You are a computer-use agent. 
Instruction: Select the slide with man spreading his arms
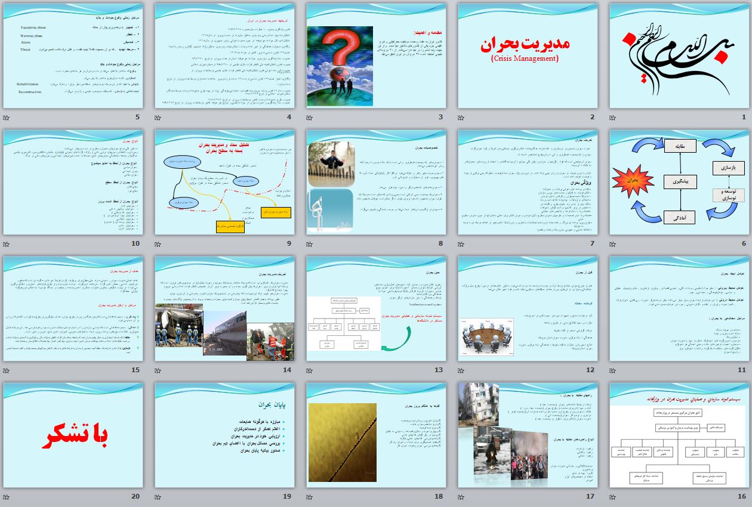click(x=376, y=183)
